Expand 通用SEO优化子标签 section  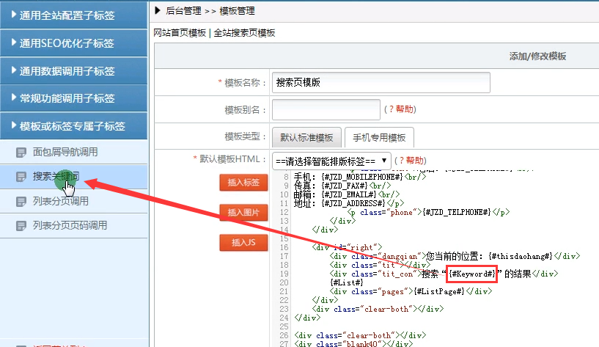pyautogui.click(x=73, y=43)
